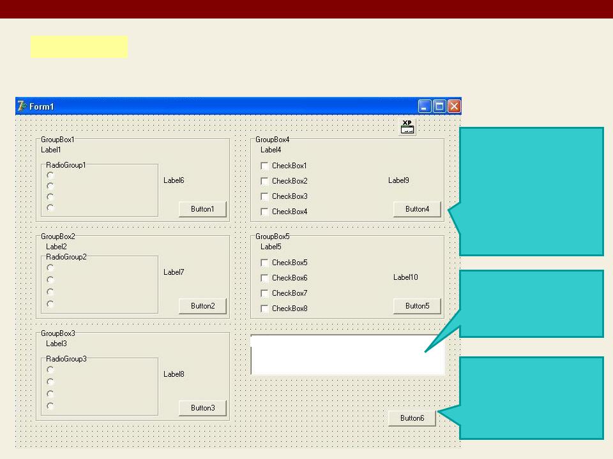Click the Form1 title text
Image resolution: width=613 pixels, height=459 pixels.
42,106
